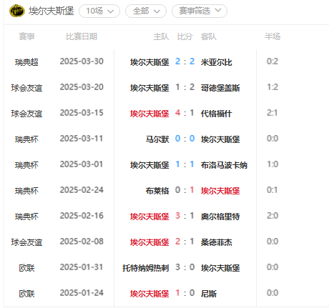This screenshot has height=308, width=329.
Task: Select the 欧联 label on 2025-01-31 row
Action: [x=26, y=268]
